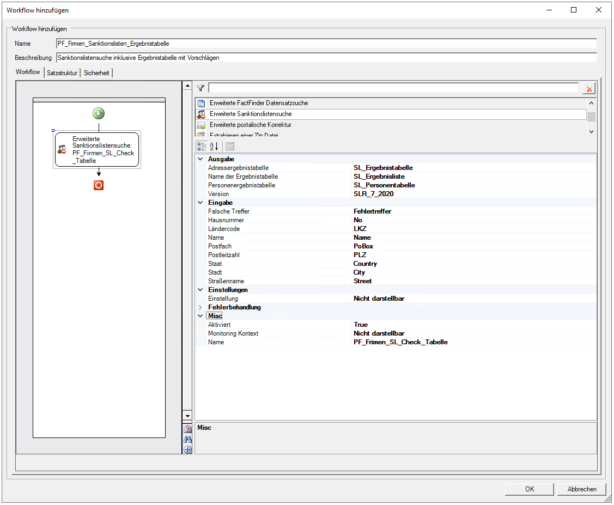Viewport: 614px width, 505px height.
Task: Click the red end node in the workflow
Action: 99,185
